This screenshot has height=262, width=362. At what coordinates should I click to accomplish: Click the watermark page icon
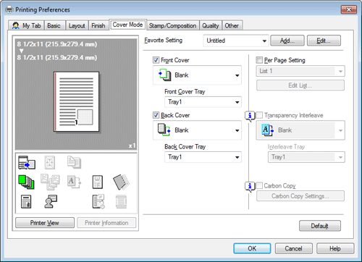[98, 182]
